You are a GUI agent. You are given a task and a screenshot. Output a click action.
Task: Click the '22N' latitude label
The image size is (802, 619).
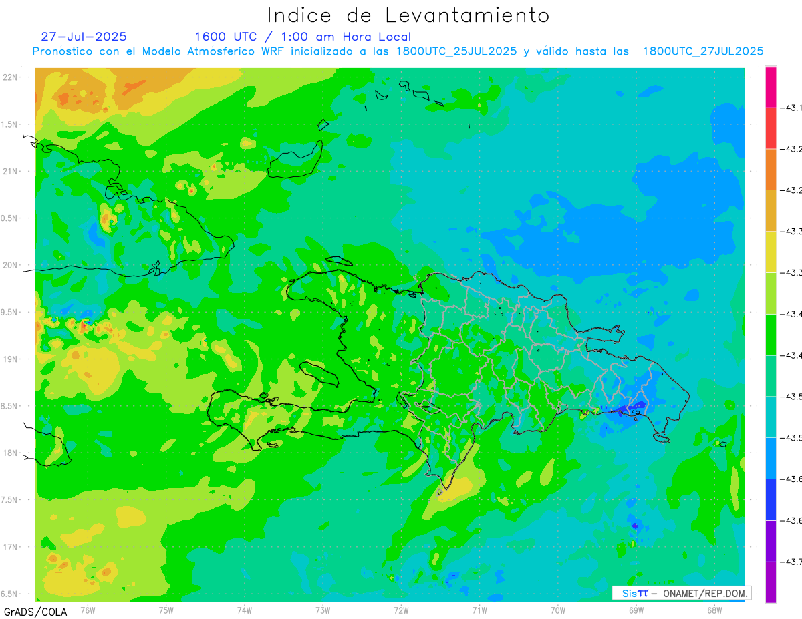pos(11,77)
